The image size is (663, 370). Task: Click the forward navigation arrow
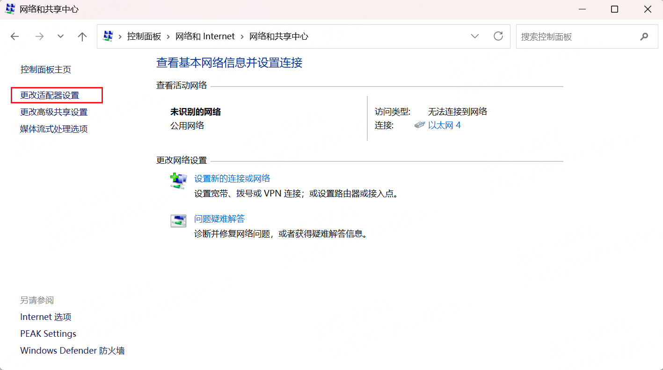click(x=39, y=36)
